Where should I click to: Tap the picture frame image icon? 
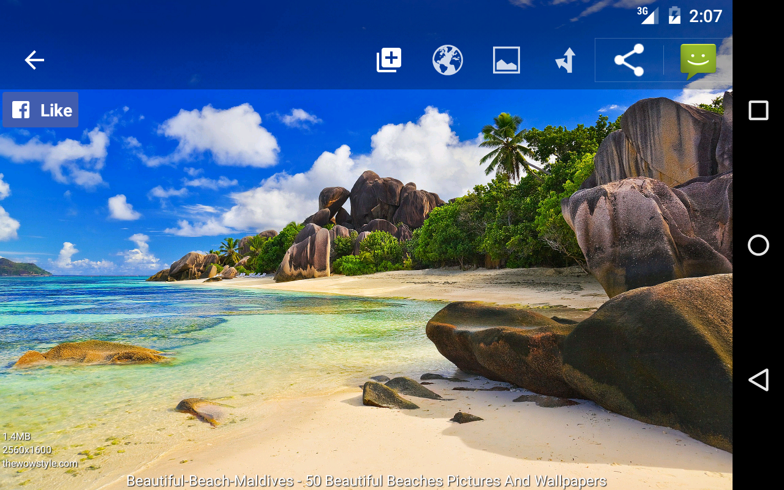507,60
